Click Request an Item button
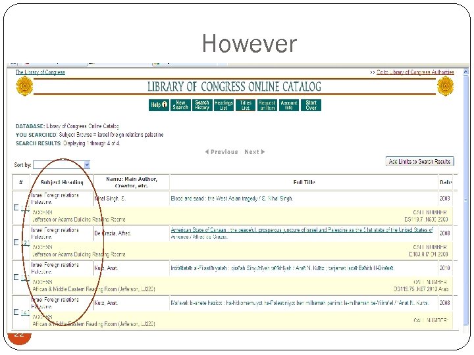 coord(267,105)
